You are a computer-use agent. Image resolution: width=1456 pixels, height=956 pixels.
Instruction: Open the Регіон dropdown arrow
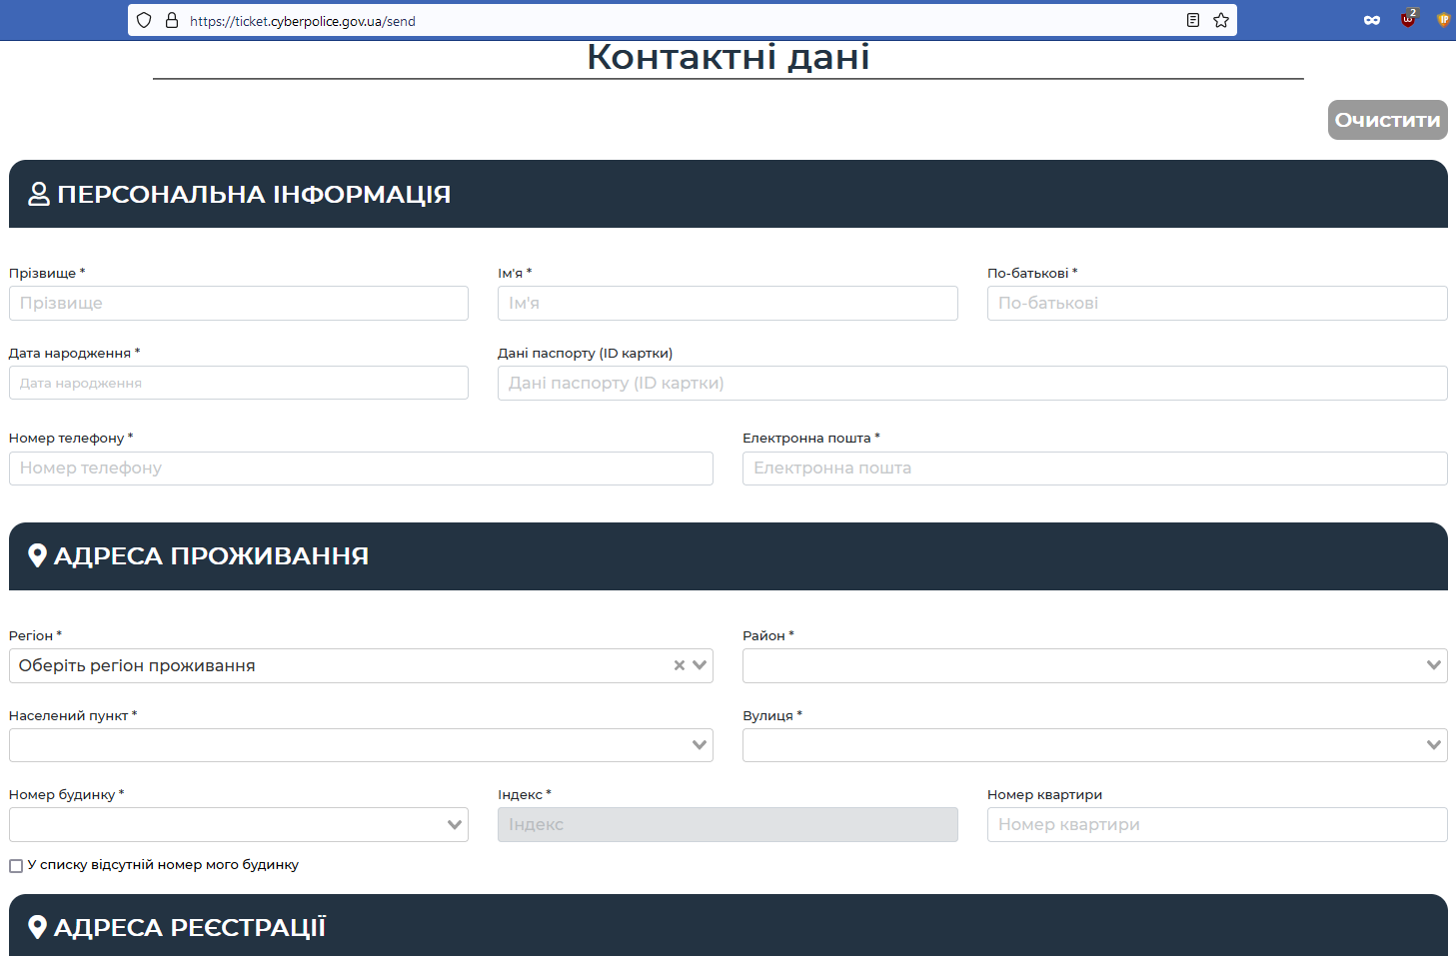pos(700,665)
